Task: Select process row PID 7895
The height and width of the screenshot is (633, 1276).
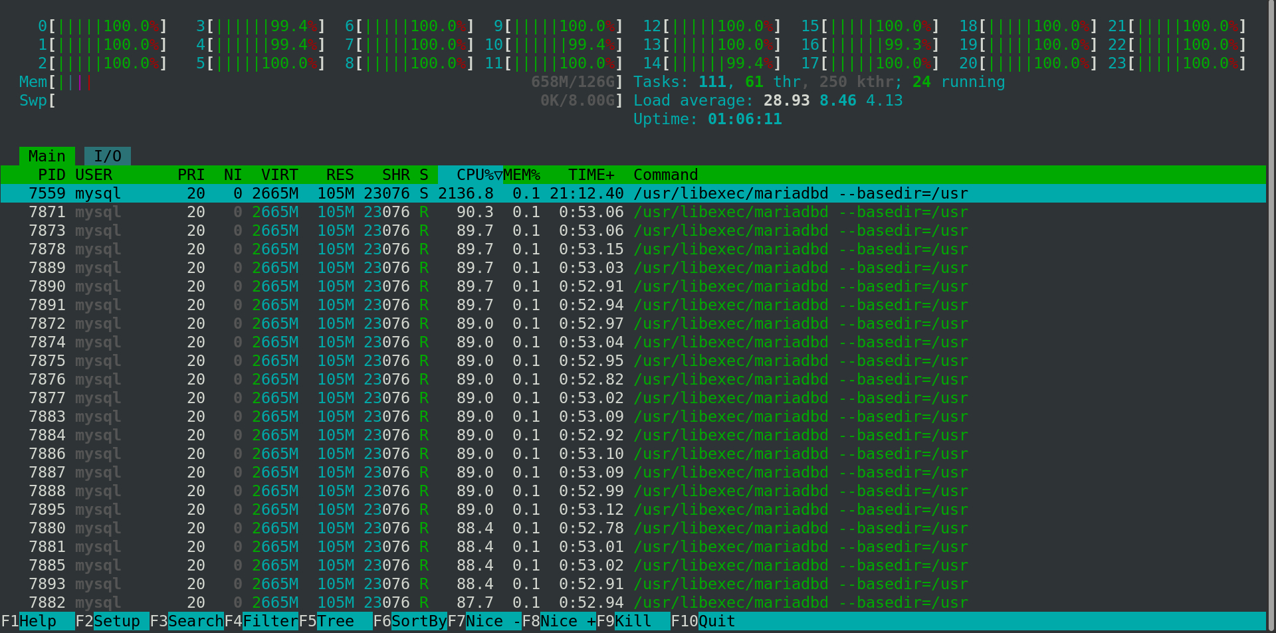Action: (x=633, y=509)
